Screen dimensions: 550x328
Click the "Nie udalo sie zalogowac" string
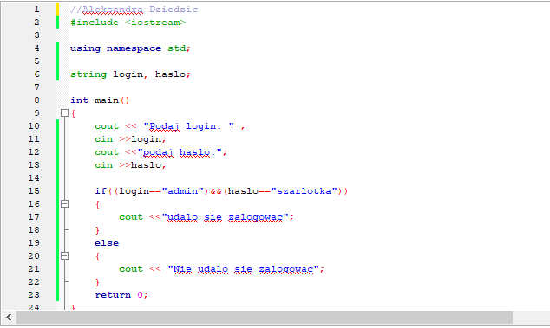pos(244,269)
